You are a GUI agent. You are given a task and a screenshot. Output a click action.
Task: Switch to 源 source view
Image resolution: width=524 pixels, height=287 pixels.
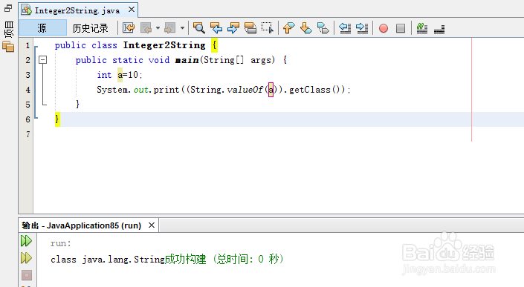coord(42,28)
